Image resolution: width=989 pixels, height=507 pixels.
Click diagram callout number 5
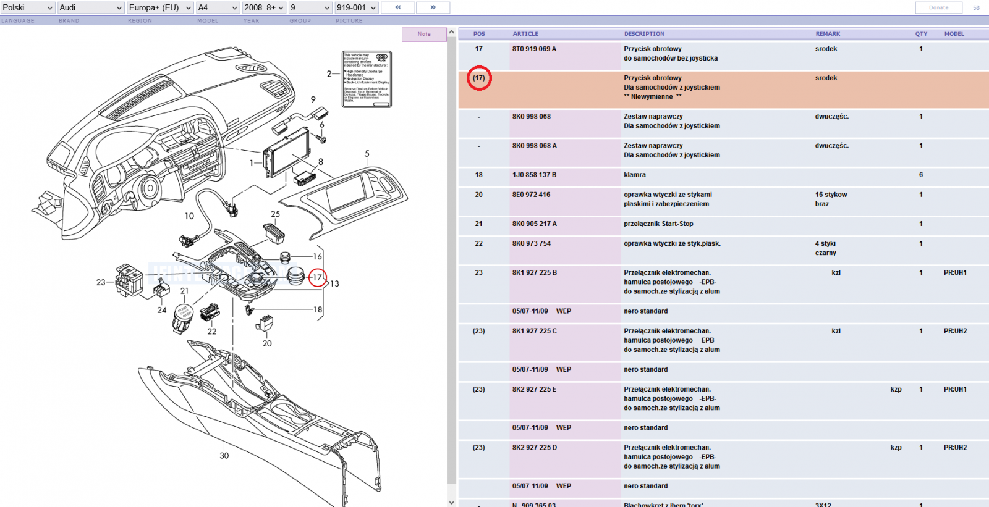367,154
